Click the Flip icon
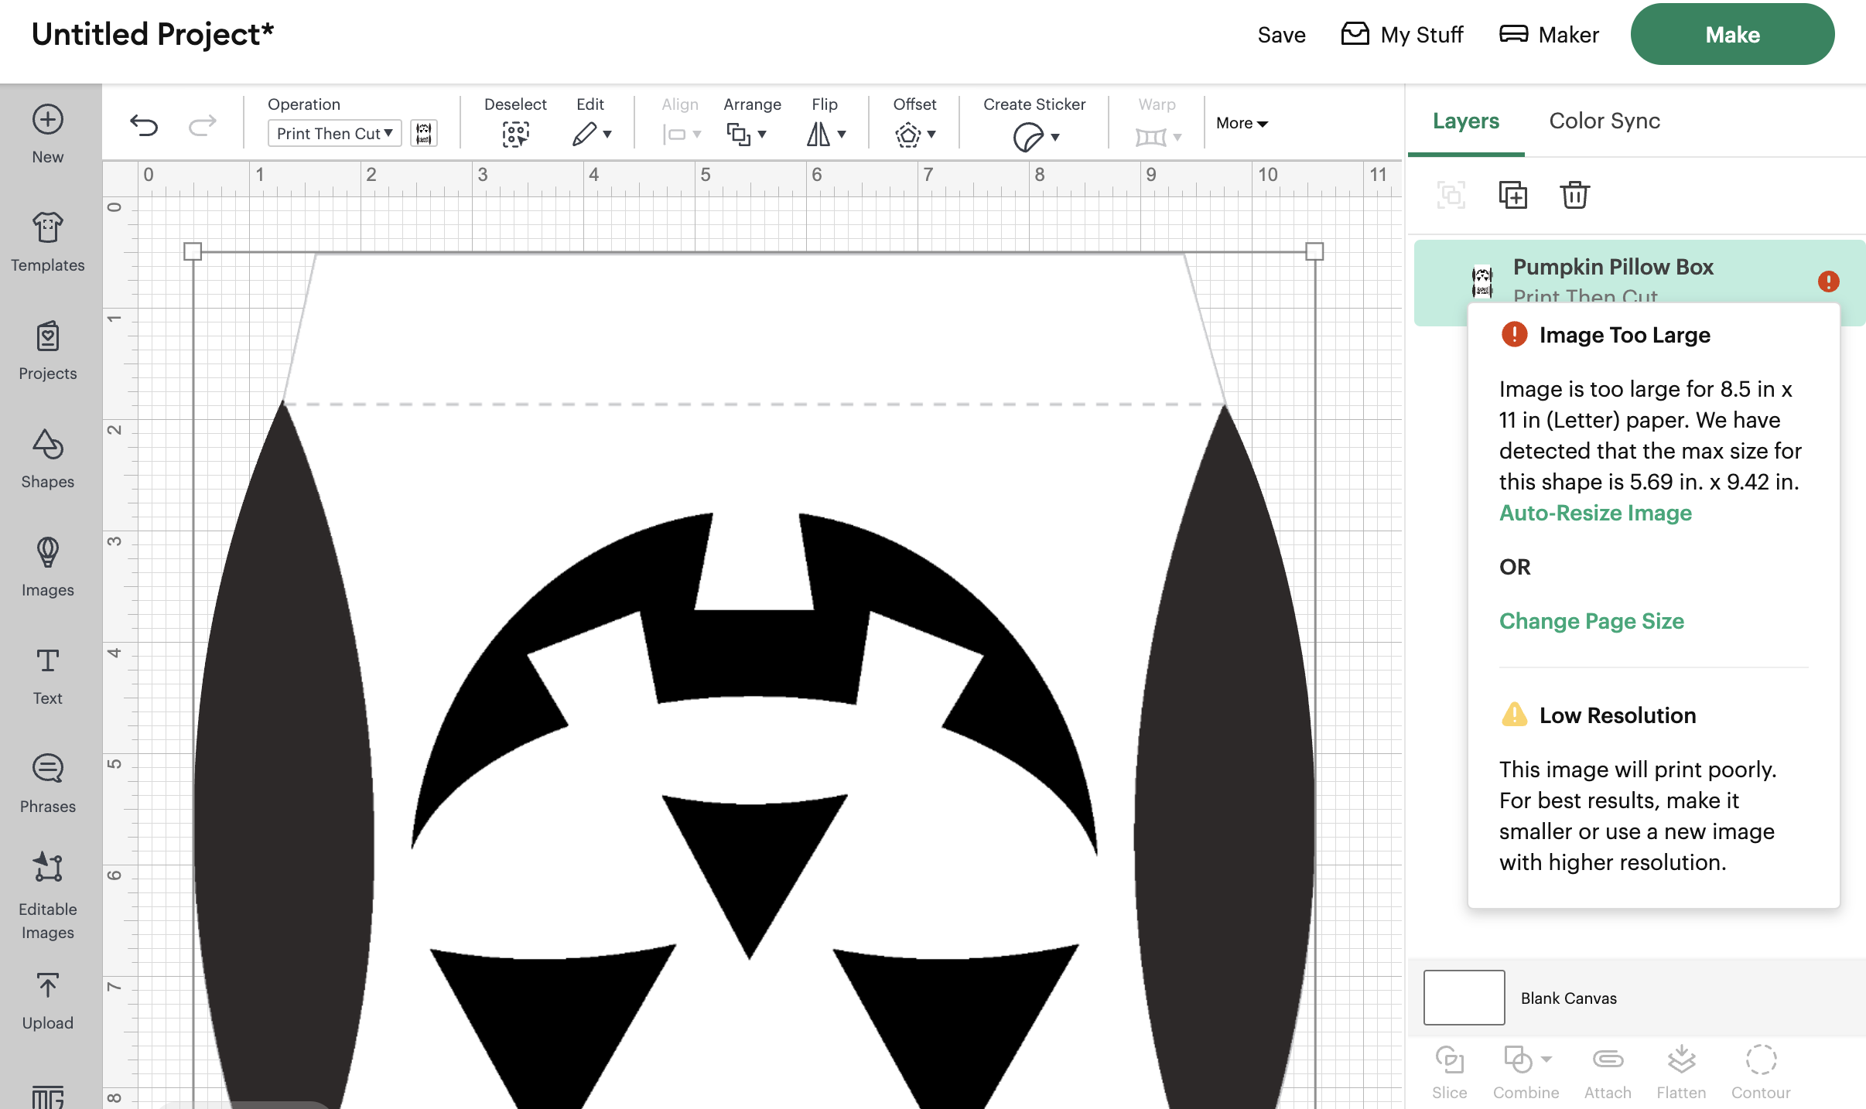This screenshot has height=1109, width=1866. pyautogui.click(x=819, y=134)
